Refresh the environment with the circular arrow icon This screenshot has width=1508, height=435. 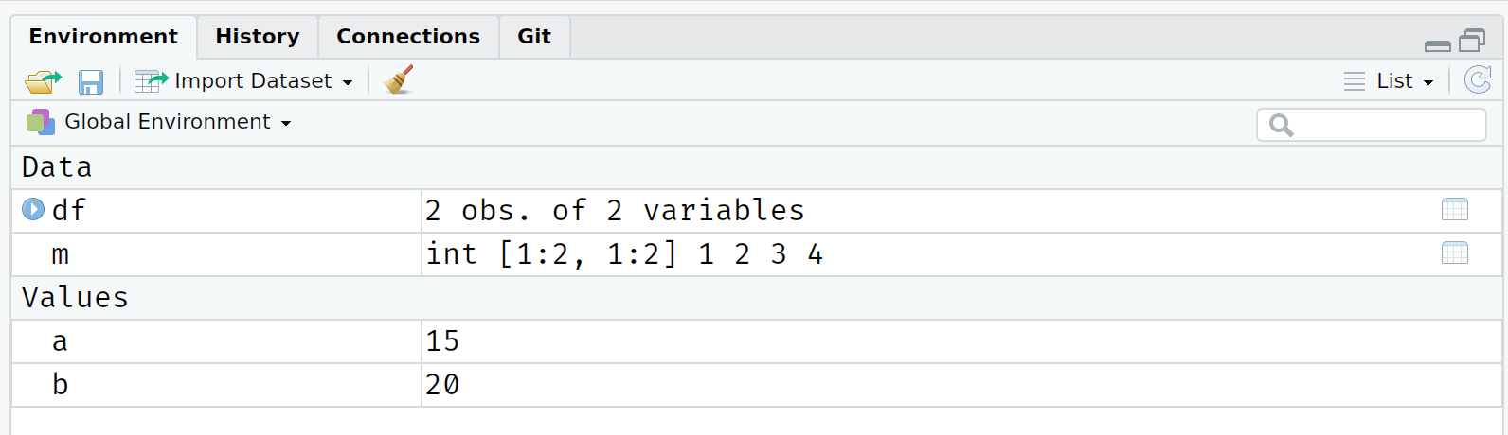1478,80
